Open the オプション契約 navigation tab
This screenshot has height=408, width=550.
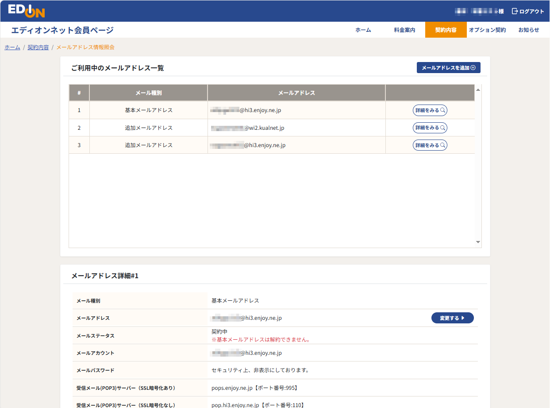487,30
